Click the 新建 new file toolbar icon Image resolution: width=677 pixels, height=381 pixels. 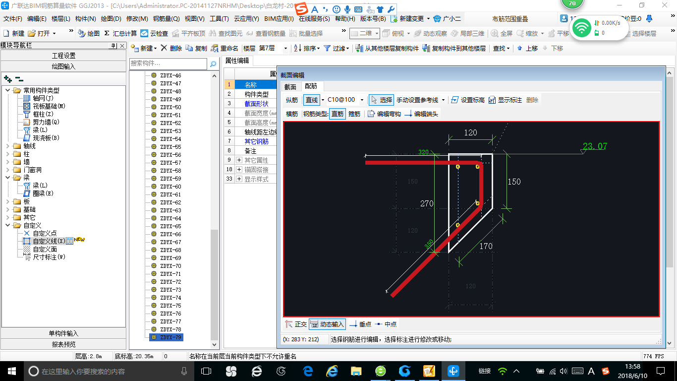coord(14,33)
